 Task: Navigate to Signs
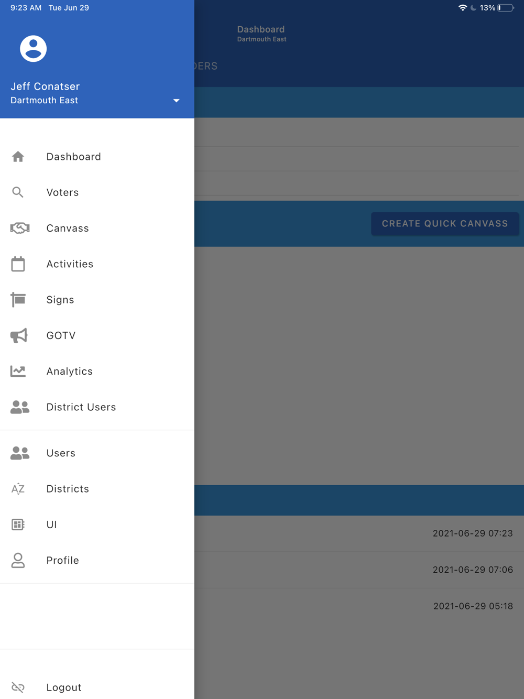point(60,300)
